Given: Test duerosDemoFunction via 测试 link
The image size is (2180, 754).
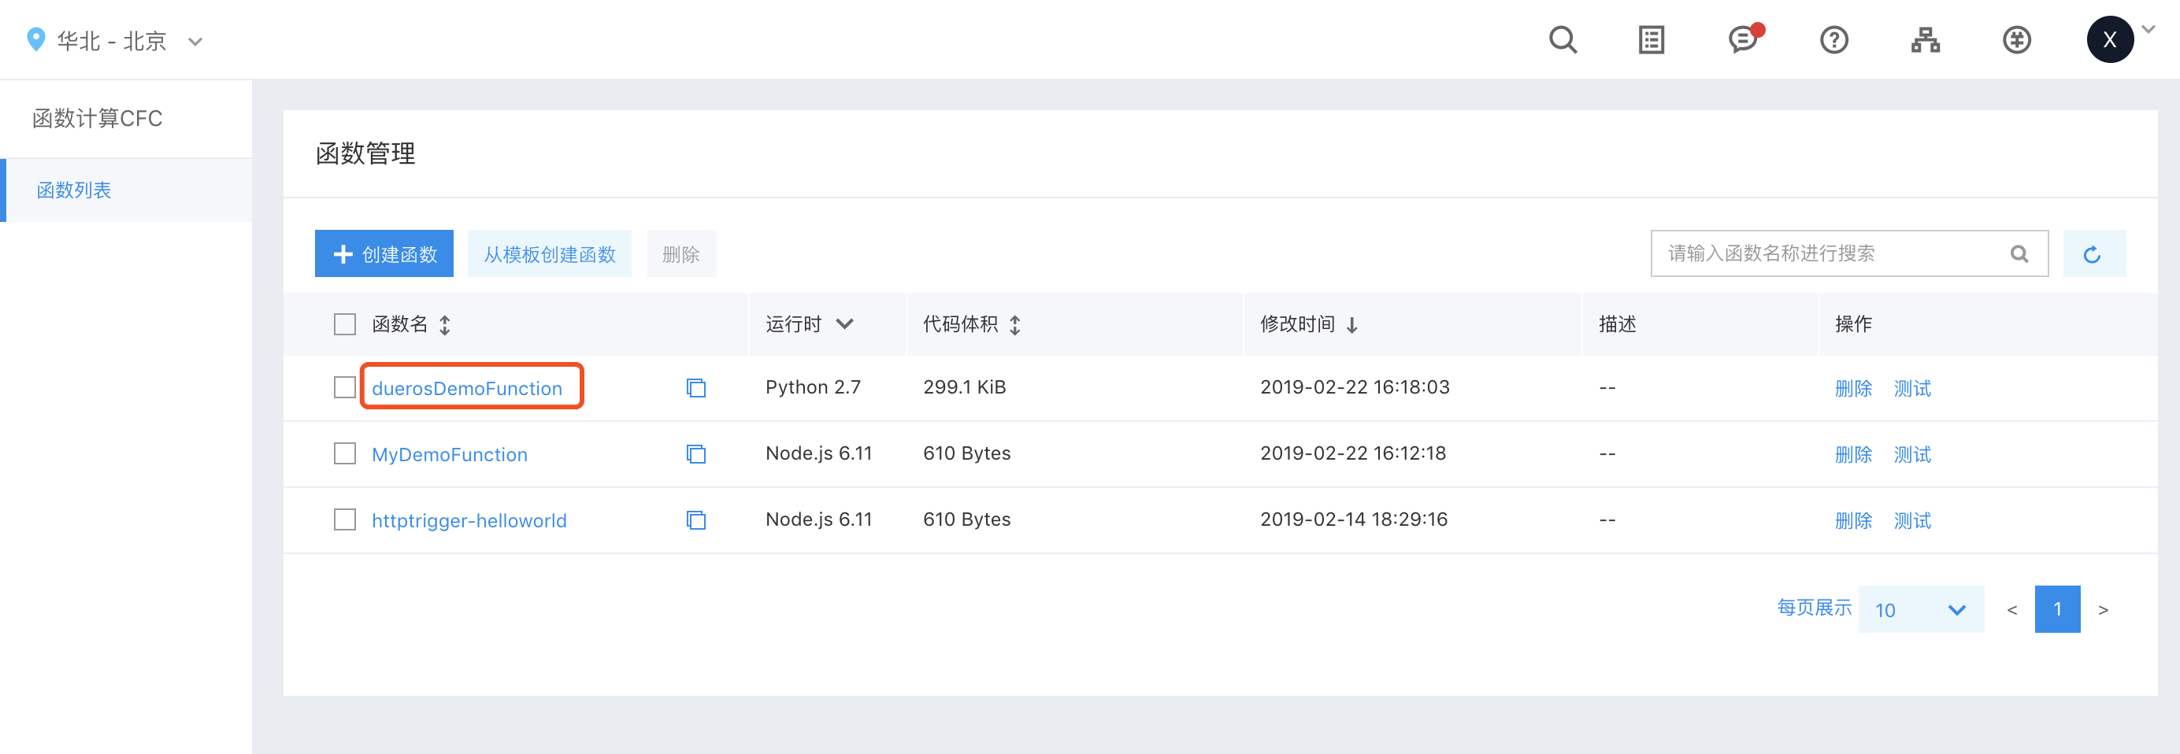Looking at the screenshot, I should tap(1912, 388).
